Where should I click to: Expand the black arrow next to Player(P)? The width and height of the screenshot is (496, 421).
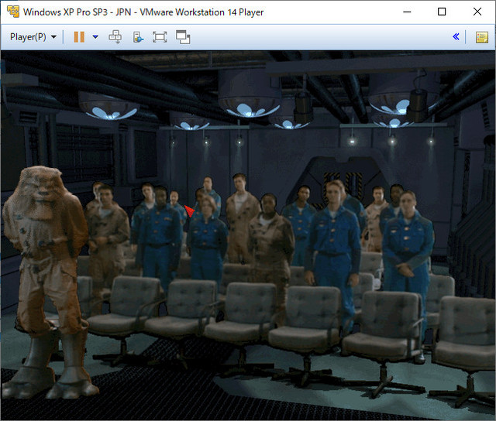(x=53, y=37)
